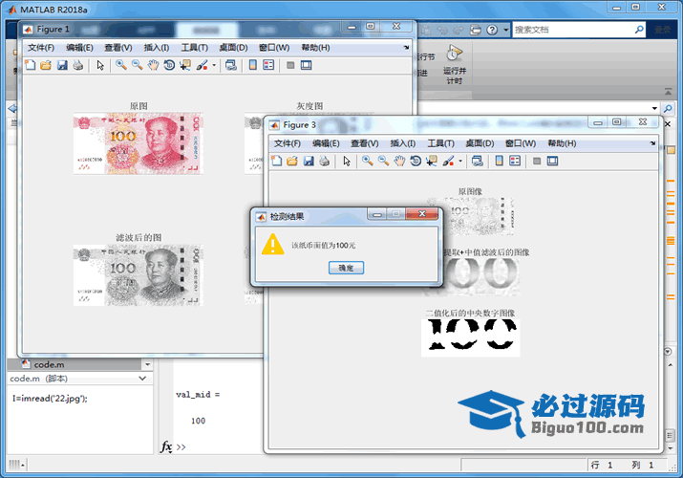Screen dimensions: 683x478
Task: Click search magnifier in documentation box
Action: click(x=639, y=30)
